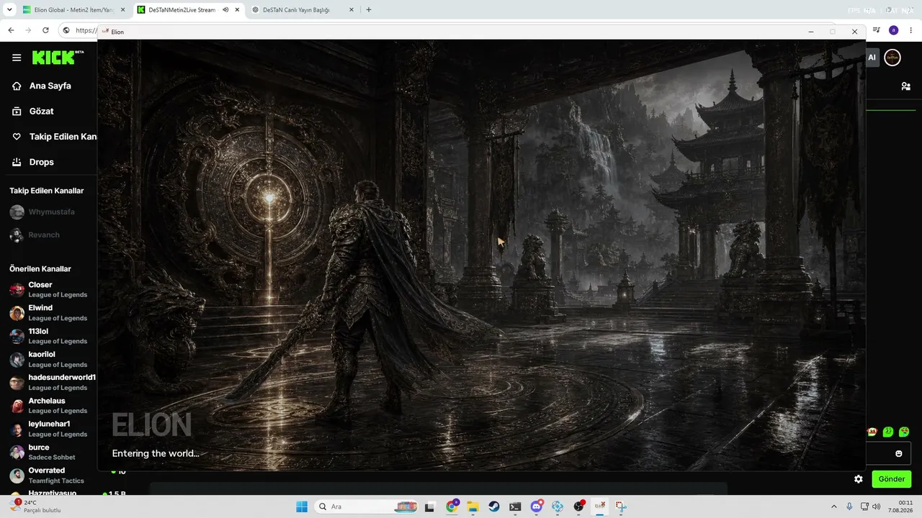
Task: Open the chat emoji picker
Action: pos(899,453)
